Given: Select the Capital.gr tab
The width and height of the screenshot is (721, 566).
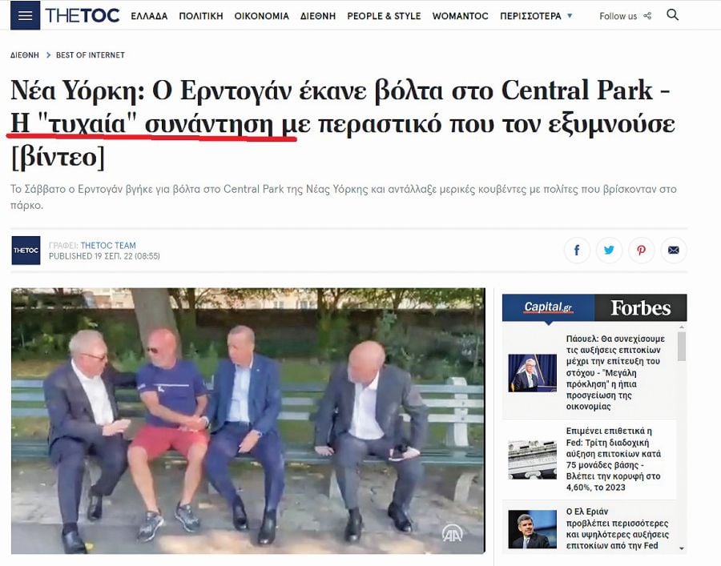Looking at the screenshot, I should click(548, 307).
